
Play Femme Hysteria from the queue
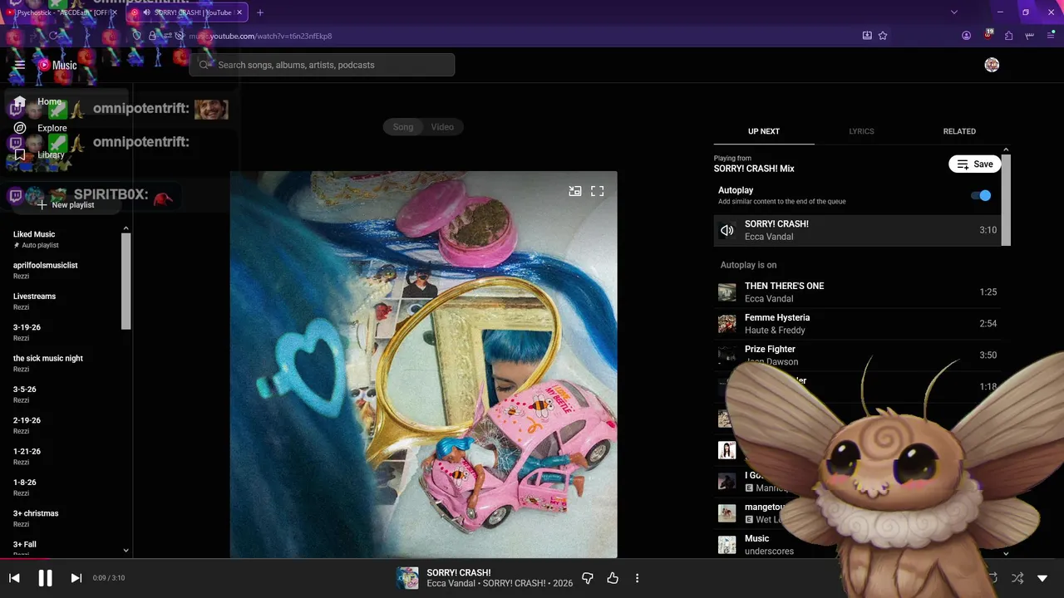click(857, 324)
